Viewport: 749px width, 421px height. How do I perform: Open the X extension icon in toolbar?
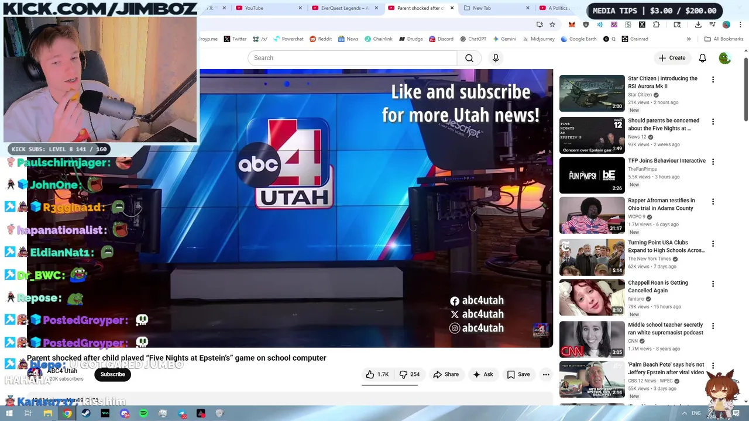coord(642,25)
